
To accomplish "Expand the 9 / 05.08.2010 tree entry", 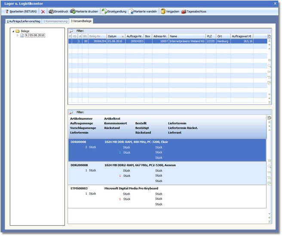I will click(x=18, y=35).
